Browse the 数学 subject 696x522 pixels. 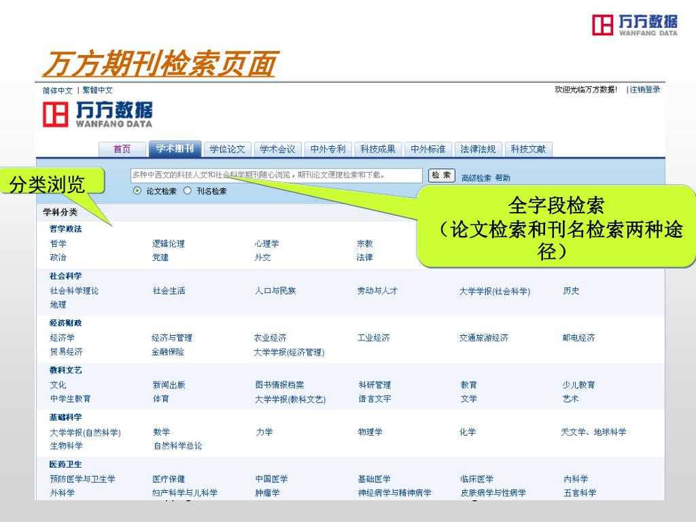coord(162,432)
